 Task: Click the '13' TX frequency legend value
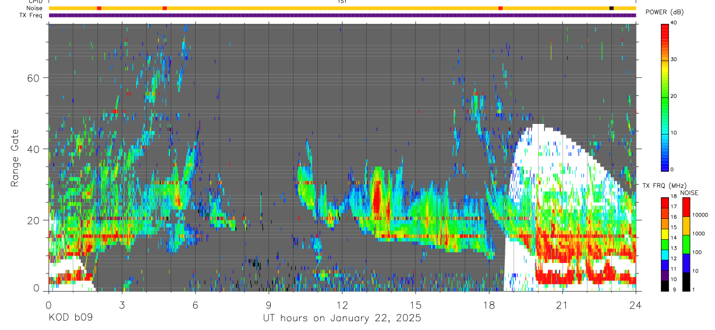[x=675, y=248]
